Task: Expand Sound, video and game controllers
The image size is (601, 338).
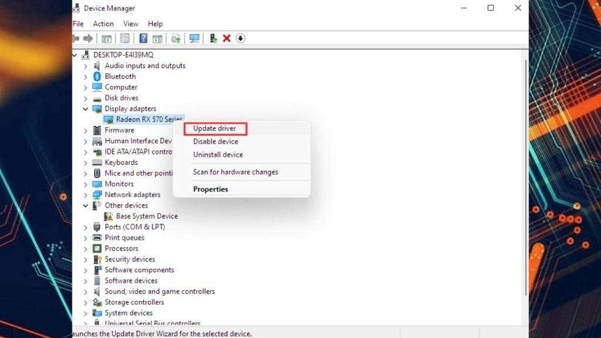Action: click(86, 292)
